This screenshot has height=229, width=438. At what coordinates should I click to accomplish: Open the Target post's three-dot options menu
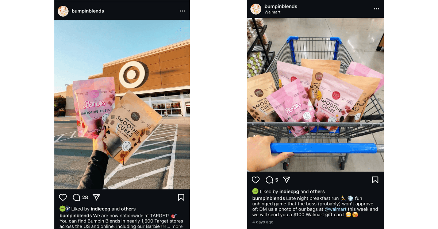click(x=182, y=11)
